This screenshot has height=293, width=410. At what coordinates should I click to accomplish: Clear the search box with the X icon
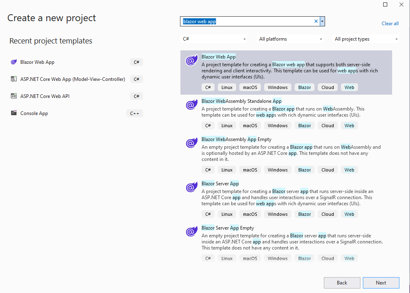[316, 22]
